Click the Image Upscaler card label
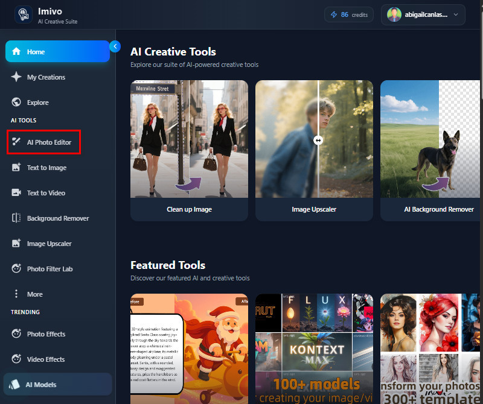The image size is (483, 404). coord(314,209)
